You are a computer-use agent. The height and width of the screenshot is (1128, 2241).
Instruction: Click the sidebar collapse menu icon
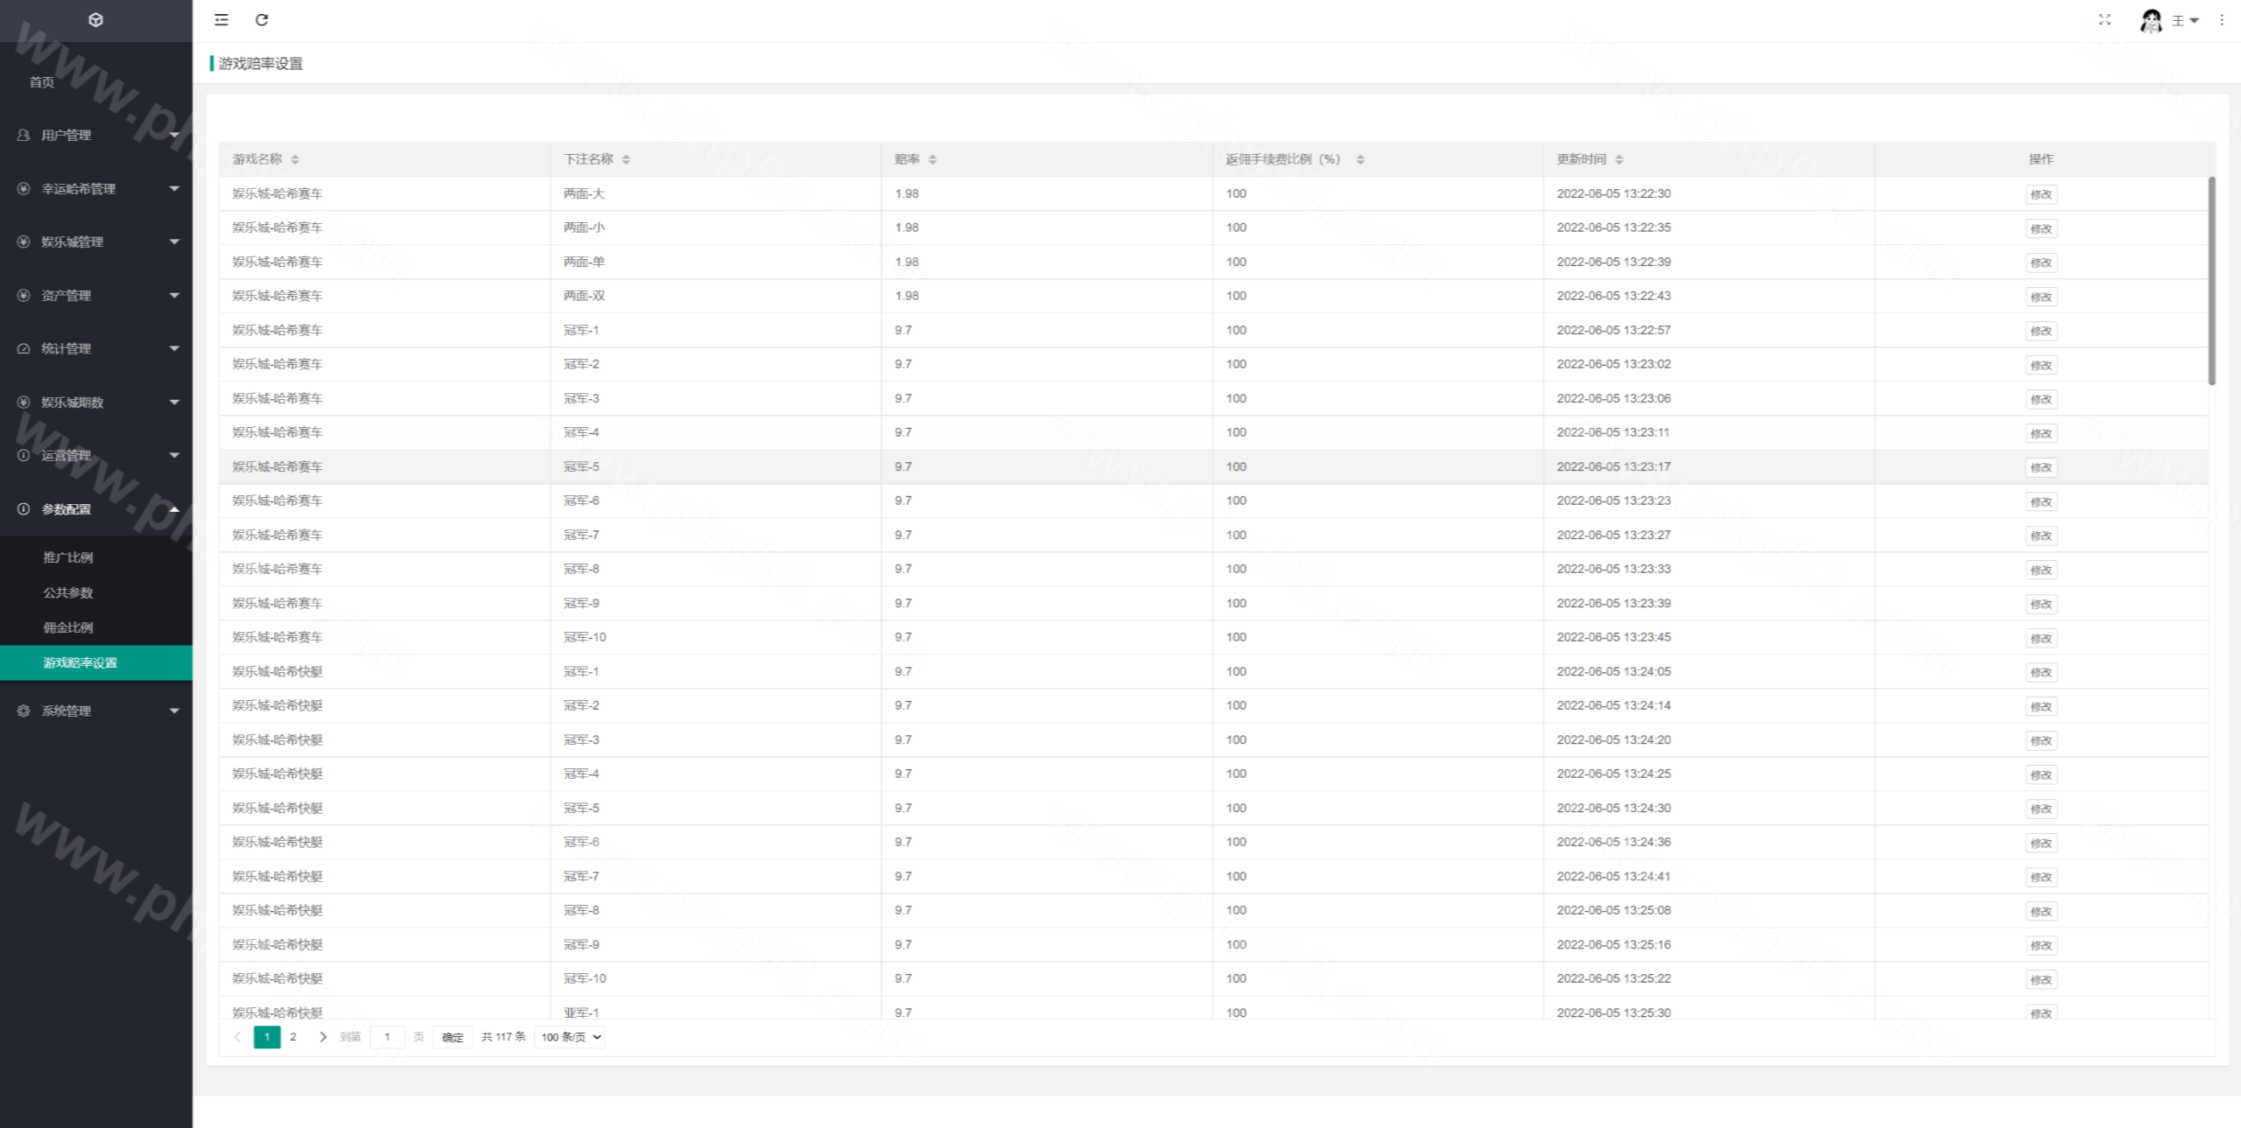[221, 19]
